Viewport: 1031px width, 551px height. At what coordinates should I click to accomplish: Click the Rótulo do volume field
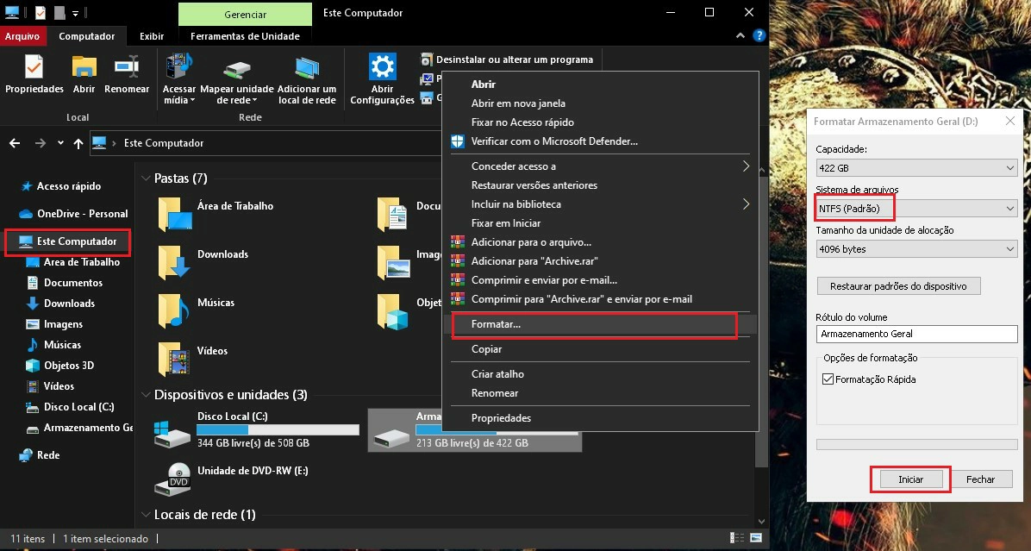[x=916, y=334]
